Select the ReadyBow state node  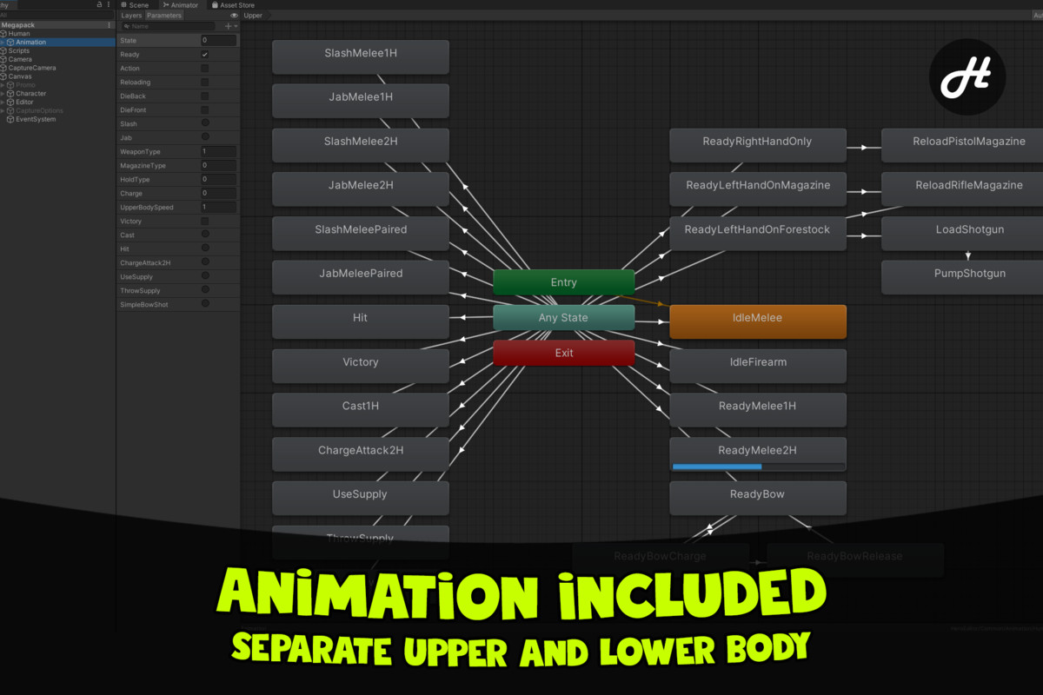[757, 498]
